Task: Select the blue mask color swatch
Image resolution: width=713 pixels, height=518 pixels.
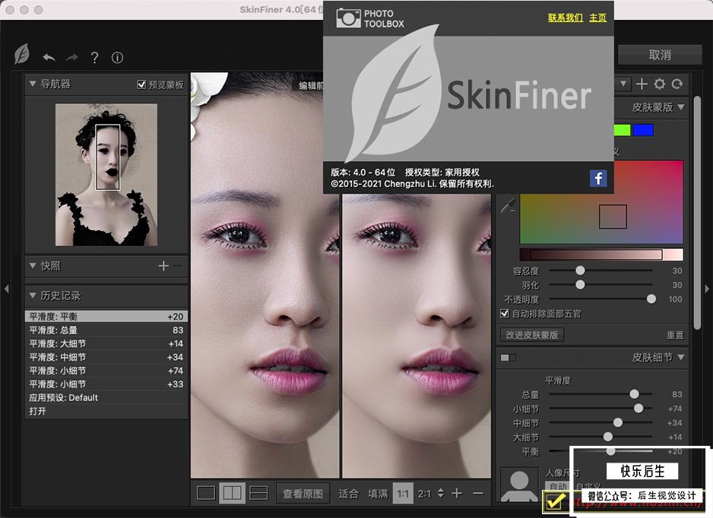Action: click(643, 131)
